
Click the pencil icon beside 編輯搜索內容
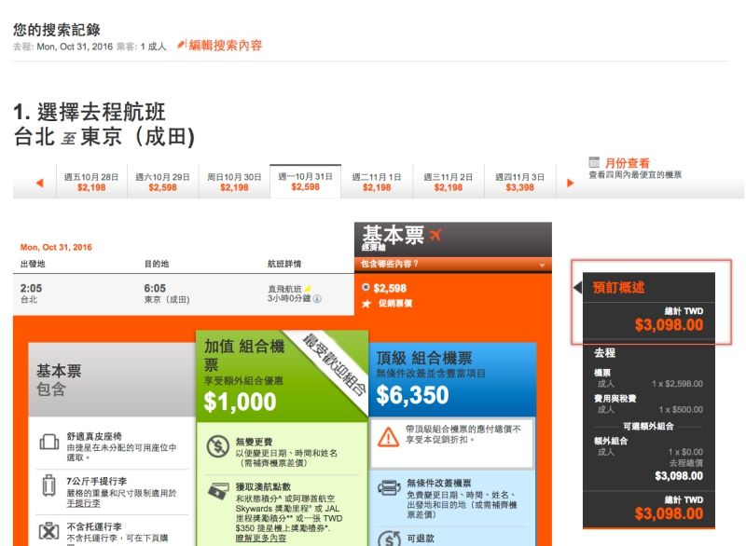[181, 45]
